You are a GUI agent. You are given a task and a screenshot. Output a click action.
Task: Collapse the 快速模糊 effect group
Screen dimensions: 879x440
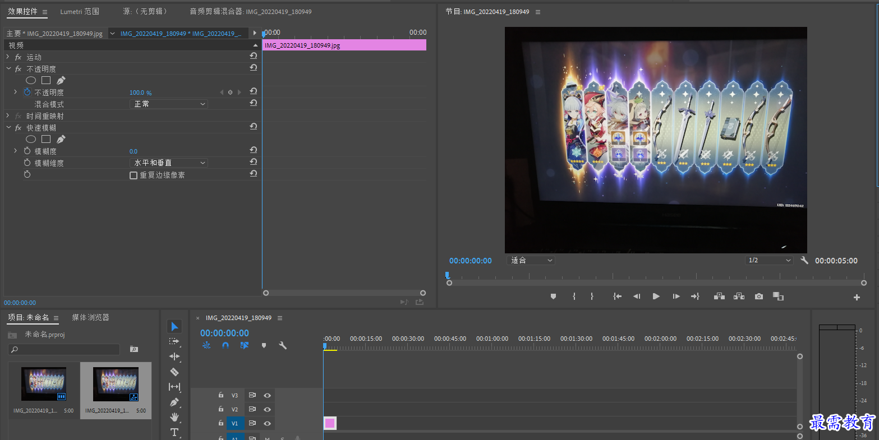pos(8,127)
